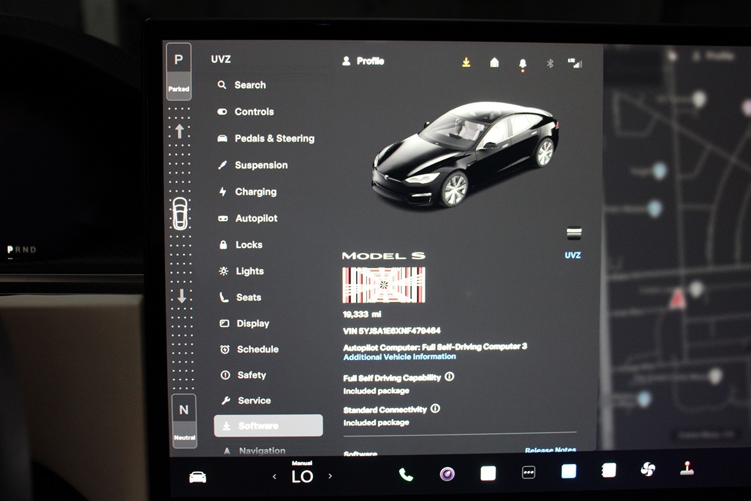Show info for Full Self Driving Capability
751x501 pixels.
click(x=449, y=377)
